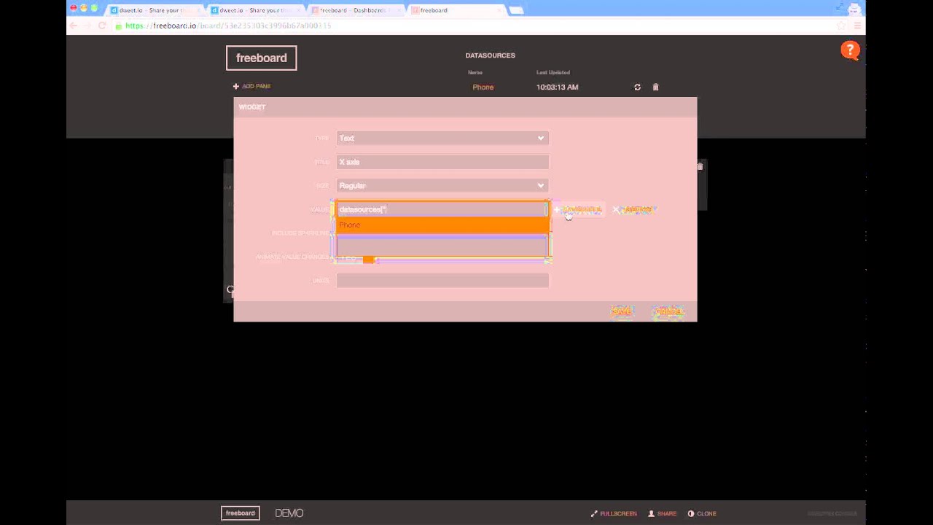Screen dimensions: 933x525
Task: Close the active freeboard browser tab
Action: pos(499,10)
